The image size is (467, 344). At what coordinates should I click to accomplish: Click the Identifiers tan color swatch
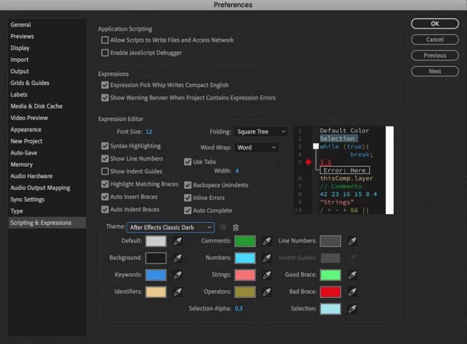coord(156,292)
